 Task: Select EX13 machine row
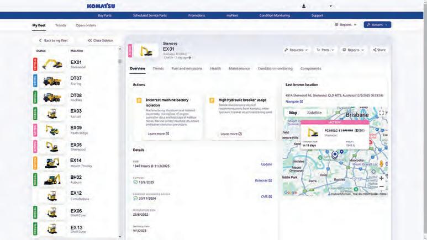coord(75,229)
